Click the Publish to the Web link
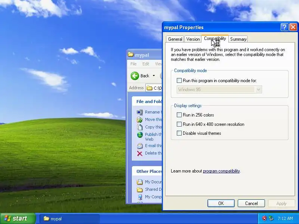 pos(154,137)
